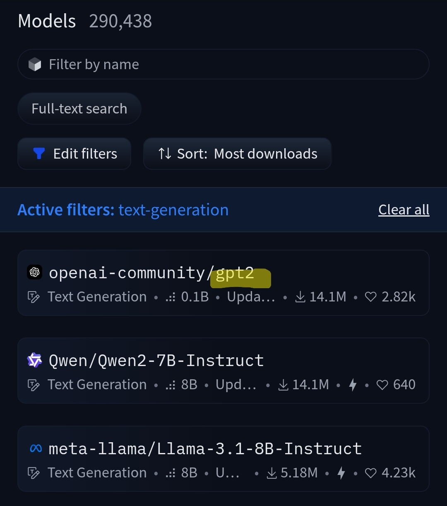The width and height of the screenshot is (447, 506).
Task: Click the blue funnel filter icon
Action: tap(39, 154)
